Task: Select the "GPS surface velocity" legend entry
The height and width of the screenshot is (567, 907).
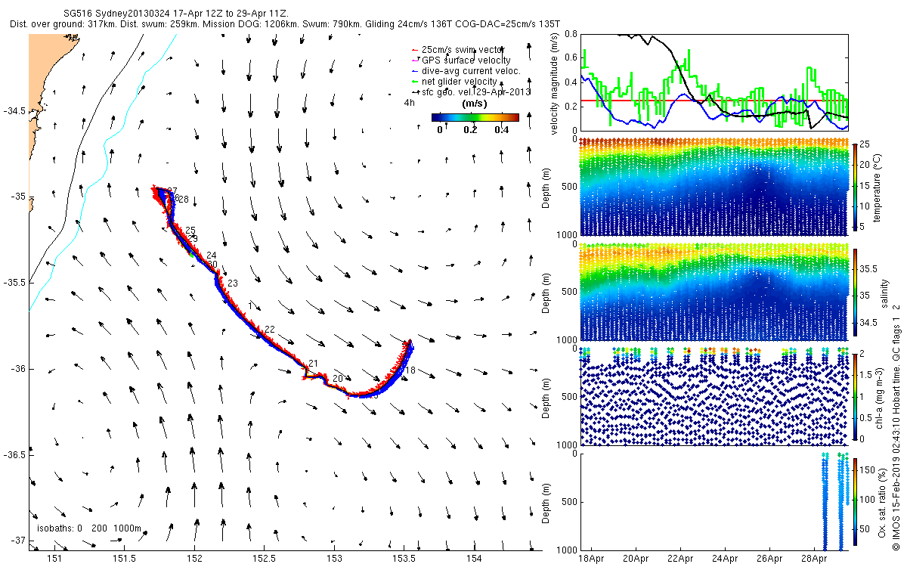Action: pyautogui.click(x=460, y=60)
